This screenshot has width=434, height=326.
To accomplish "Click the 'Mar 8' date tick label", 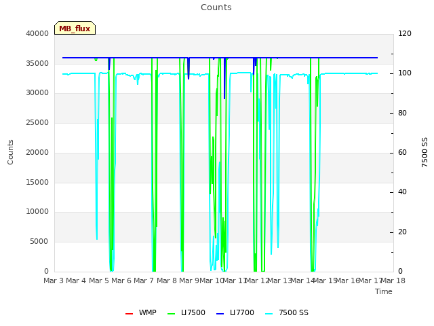I will pos(167,280).
